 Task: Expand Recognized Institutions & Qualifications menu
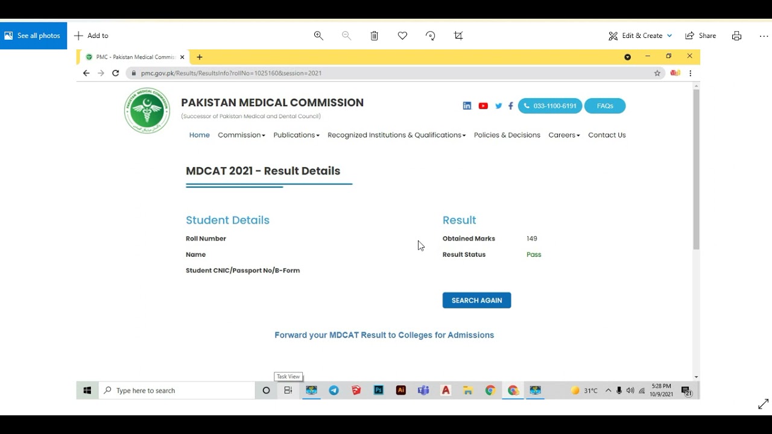point(396,135)
